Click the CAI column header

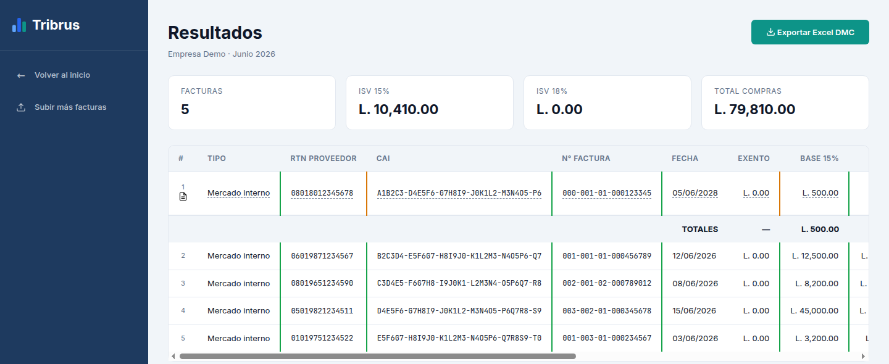click(383, 159)
